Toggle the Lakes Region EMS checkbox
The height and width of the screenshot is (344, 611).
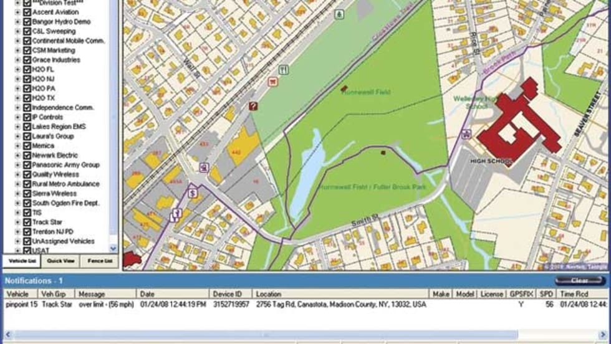pos(27,127)
